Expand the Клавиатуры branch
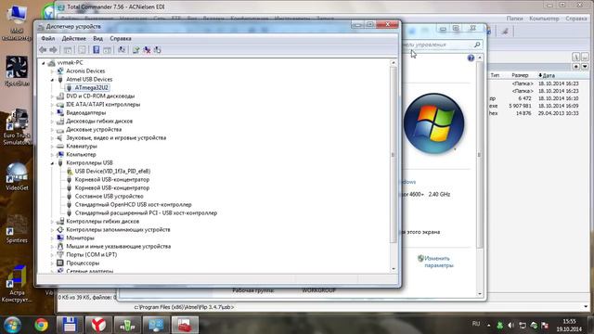 [x=52, y=147]
